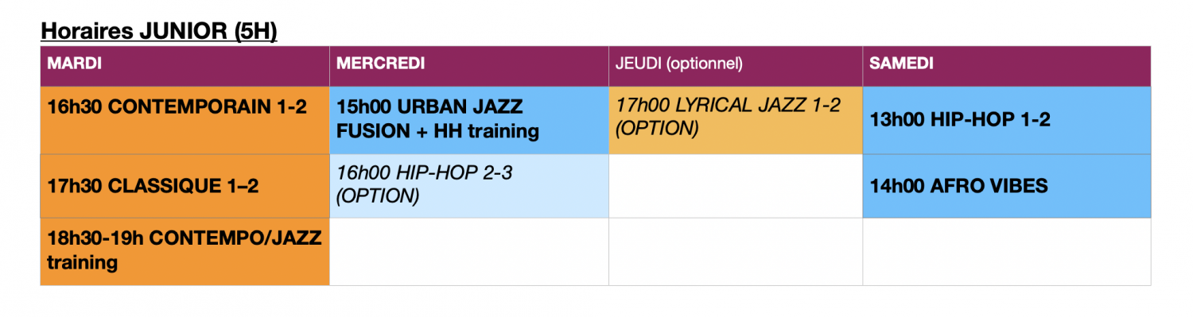Viewport: 1193px width, 317px height.
Task: Click the empty Mercredi cell in last row
Action: [x=468, y=251]
